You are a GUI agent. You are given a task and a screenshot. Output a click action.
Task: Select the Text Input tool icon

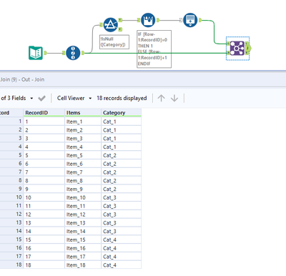36,53
